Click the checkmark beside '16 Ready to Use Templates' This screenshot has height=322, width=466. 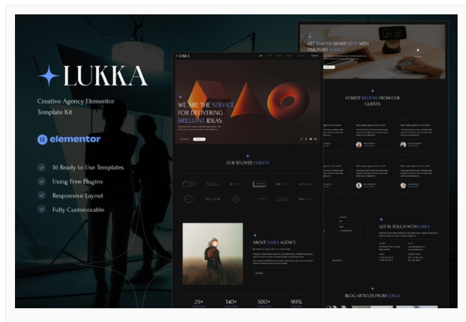41,168
